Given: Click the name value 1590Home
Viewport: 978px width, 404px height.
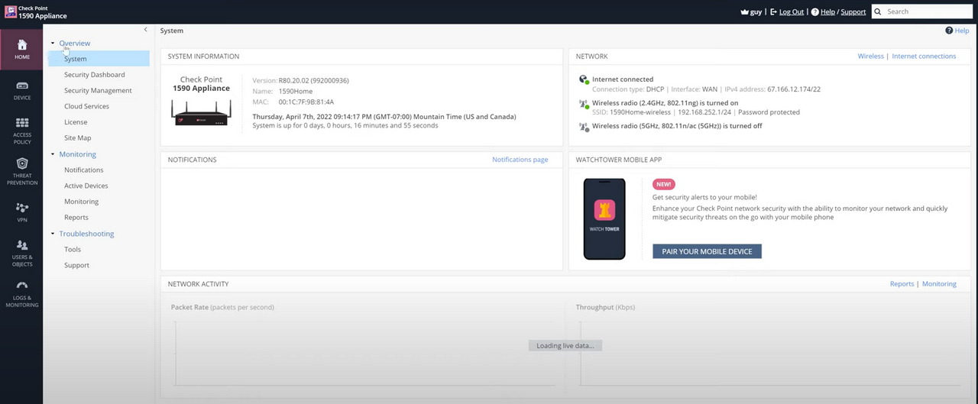Looking at the screenshot, I should [x=295, y=91].
